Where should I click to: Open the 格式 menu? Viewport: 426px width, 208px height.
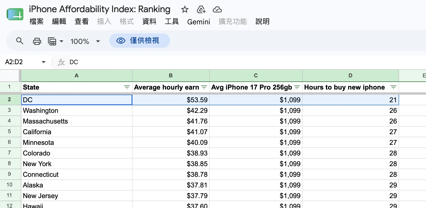tap(127, 22)
